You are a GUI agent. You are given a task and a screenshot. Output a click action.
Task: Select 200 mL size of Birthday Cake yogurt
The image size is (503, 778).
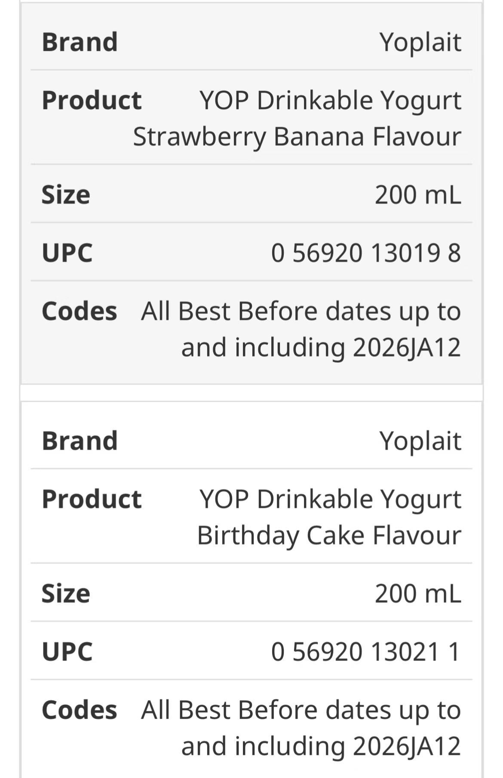[x=417, y=593]
